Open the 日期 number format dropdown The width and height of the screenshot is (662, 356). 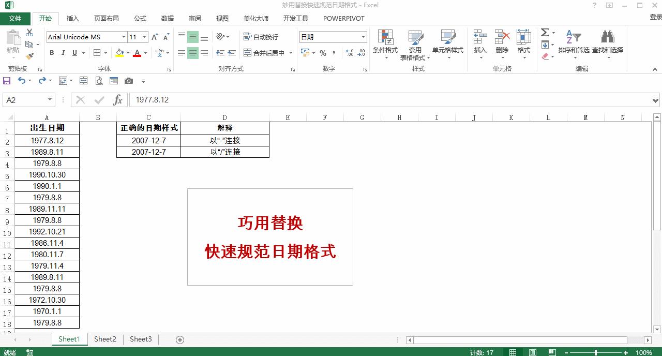click(364, 37)
